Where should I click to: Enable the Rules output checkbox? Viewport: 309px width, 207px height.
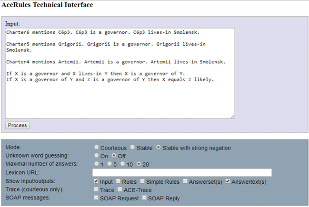(x=119, y=181)
